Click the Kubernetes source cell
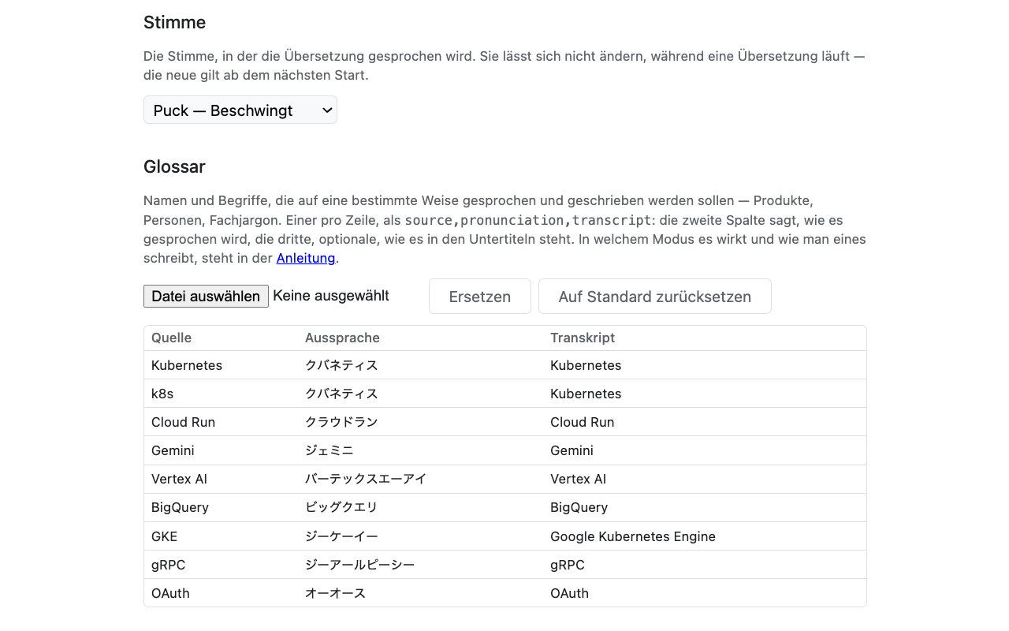The height and width of the screenshot is (631, 1009). (221, 365)
